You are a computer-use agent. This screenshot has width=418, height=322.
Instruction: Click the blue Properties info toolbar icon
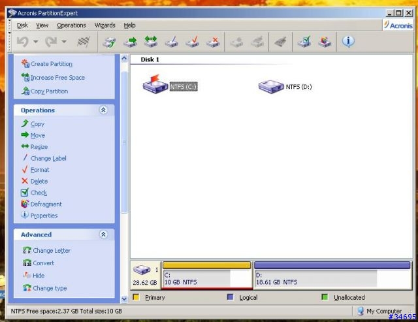[x=348, y=41]
